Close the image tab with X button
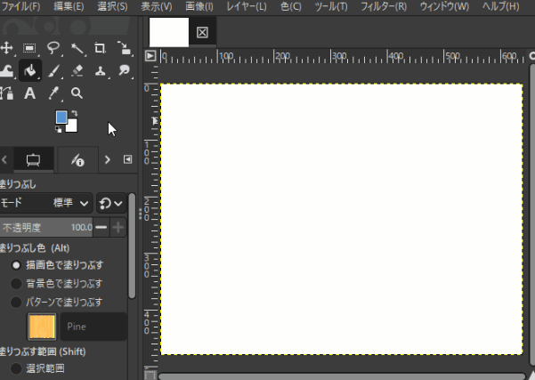Image resolution: width=535 pixels, height=380 pixels. (x=202, y=32)
